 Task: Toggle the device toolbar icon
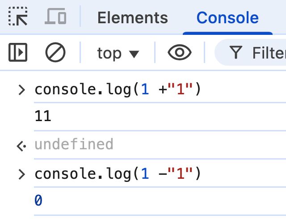[56, 17]
